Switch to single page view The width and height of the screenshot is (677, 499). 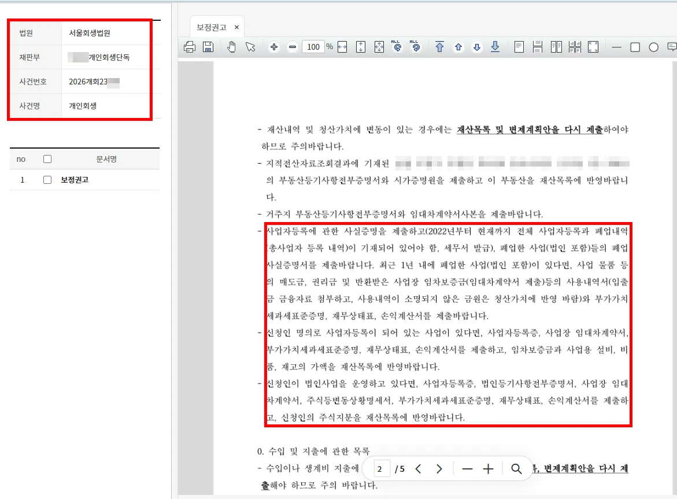pyautogui.click(x=519, y=47)
